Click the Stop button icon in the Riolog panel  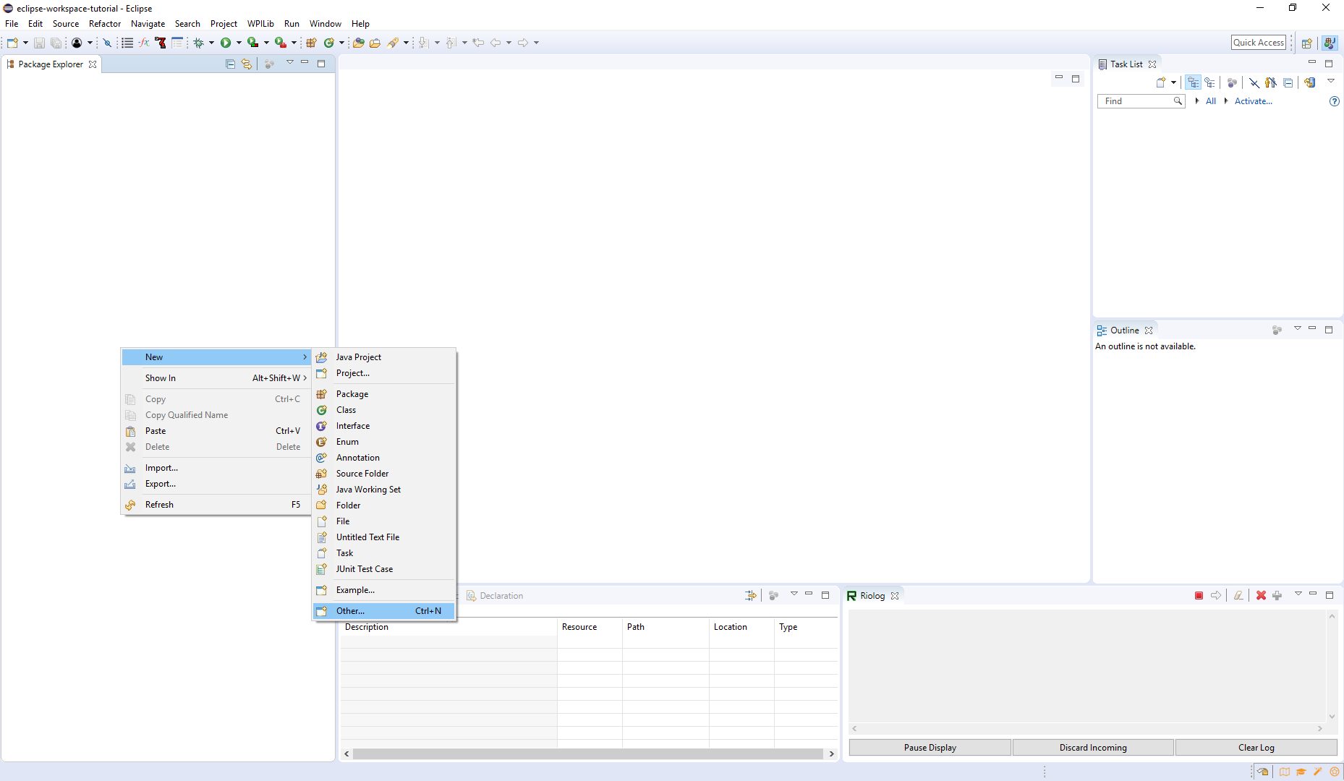[1199, 595]
